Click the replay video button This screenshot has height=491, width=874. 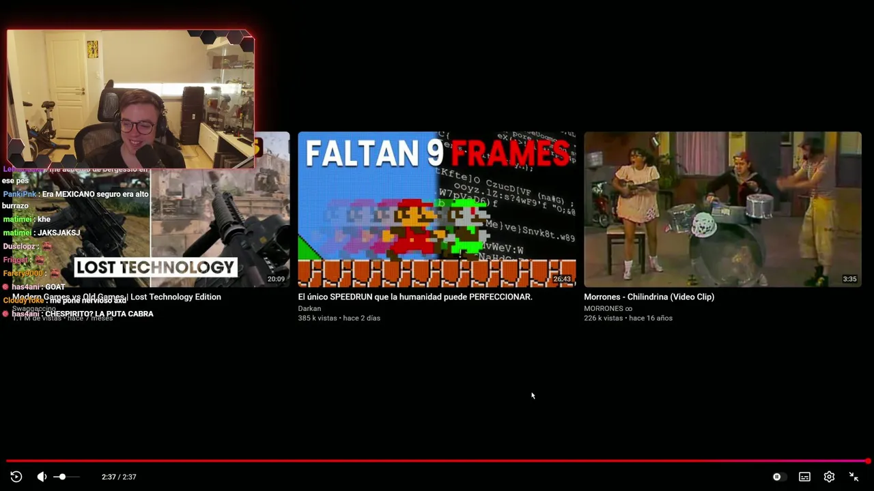16,477
